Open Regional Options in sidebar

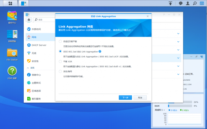click(x=40, y=91)
